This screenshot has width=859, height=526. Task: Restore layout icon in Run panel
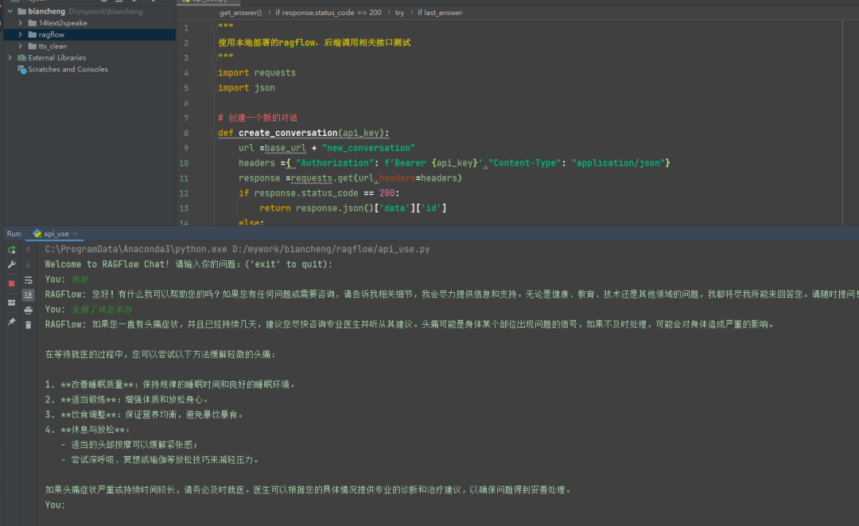pos(11,302)
